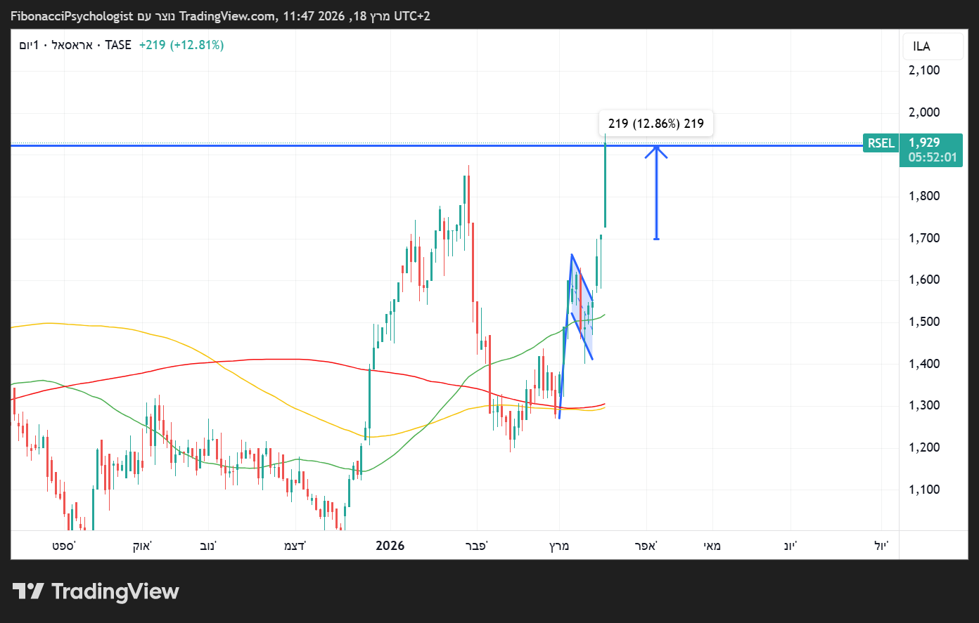979x623 pixels.
Task: Click the אראסאל symbol name in the legend
Action: click(x=72, y=45)
